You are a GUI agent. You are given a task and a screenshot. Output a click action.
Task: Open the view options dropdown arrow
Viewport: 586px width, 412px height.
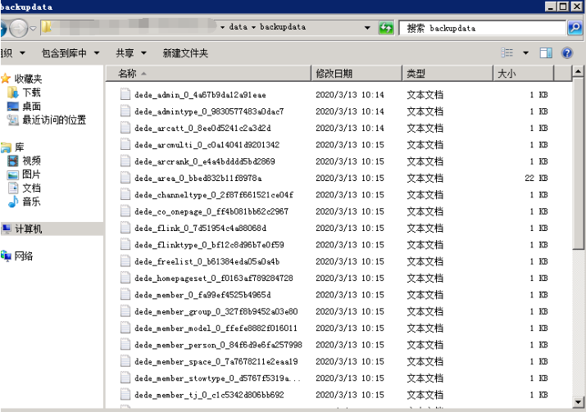tap(525, 53)
